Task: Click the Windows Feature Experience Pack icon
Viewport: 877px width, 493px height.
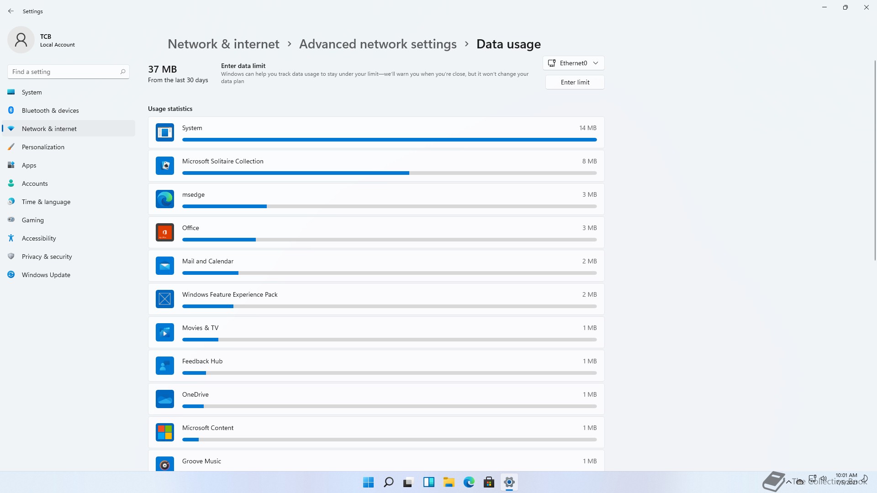Action: (164, 299)
